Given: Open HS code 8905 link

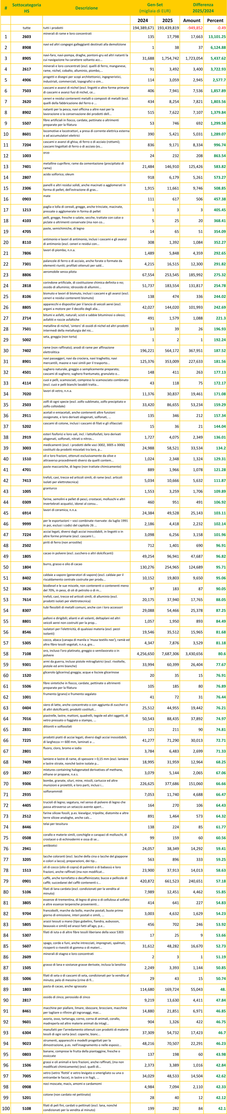Looking at the screenshot, I should click(x=26, y=58).
